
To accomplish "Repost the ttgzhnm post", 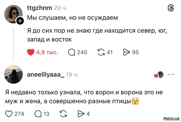I will click(x=101, y=52).
